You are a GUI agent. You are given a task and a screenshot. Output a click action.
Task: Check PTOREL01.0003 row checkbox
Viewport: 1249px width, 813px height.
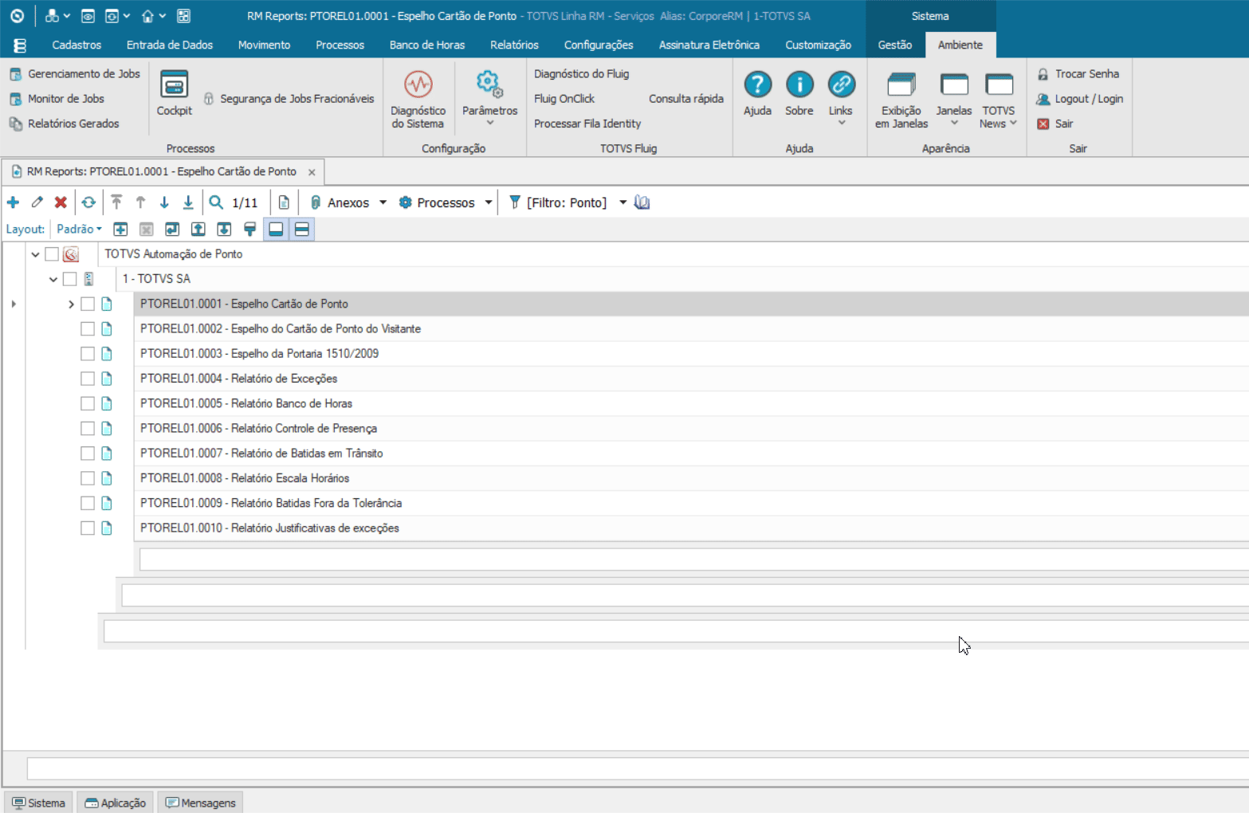click(88, 354)
